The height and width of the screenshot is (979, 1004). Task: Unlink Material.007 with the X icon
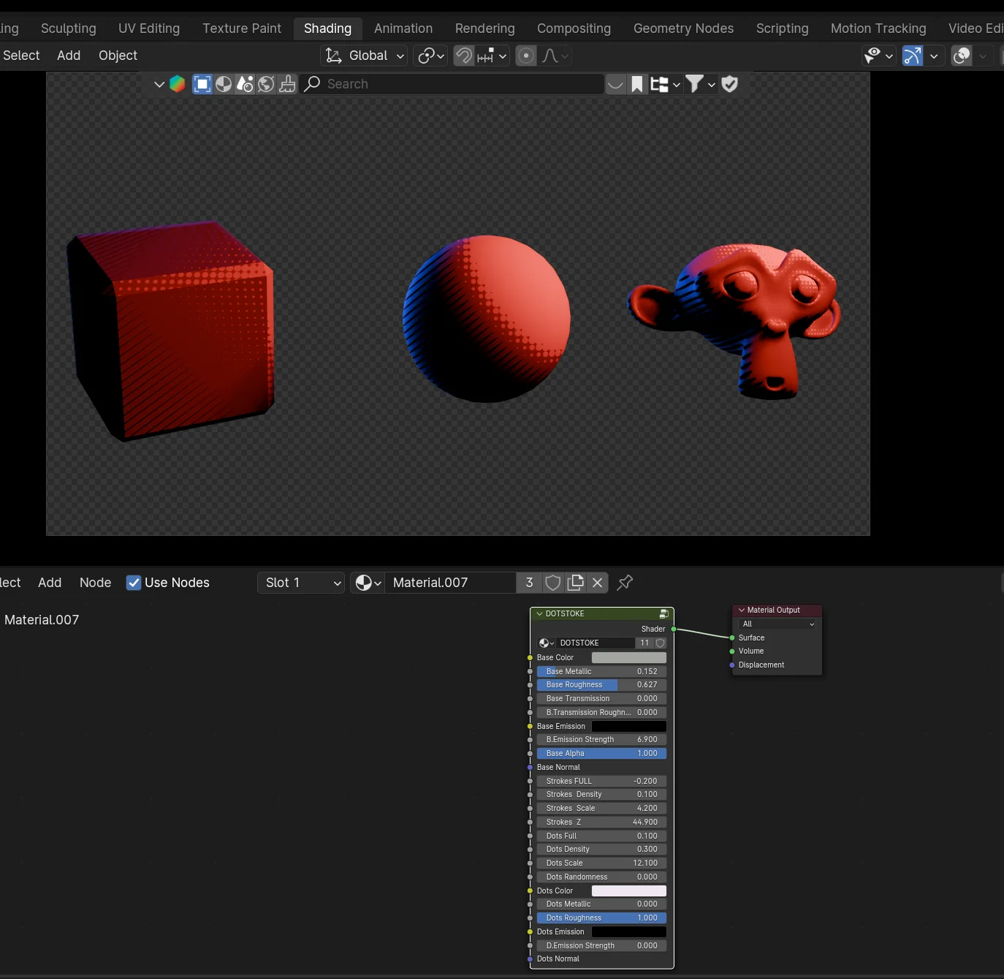point(598,583)
